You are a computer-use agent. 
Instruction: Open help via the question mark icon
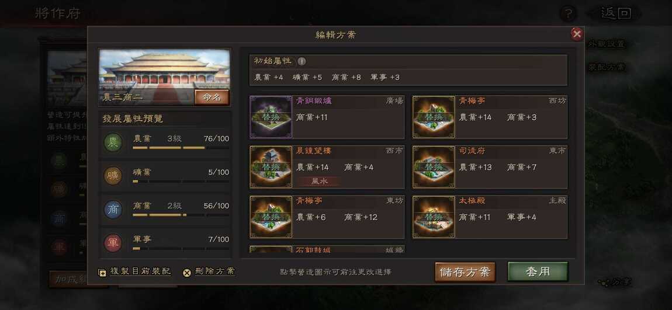coord(569,13)
